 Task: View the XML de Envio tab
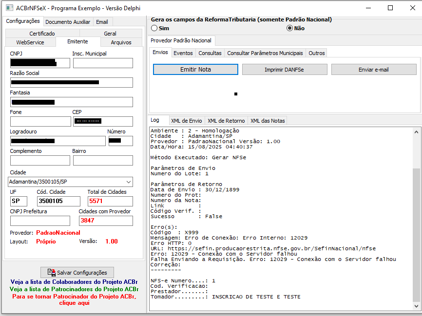pyautogui.click(x=187, y=121)
